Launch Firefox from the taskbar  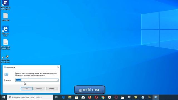pyautogui.click(x=90, y=97)
